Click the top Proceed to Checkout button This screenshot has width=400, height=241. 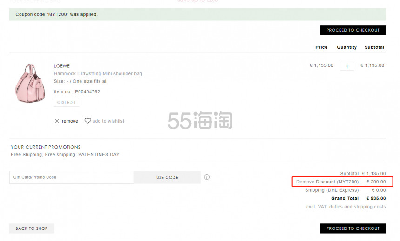coord(353,30)
